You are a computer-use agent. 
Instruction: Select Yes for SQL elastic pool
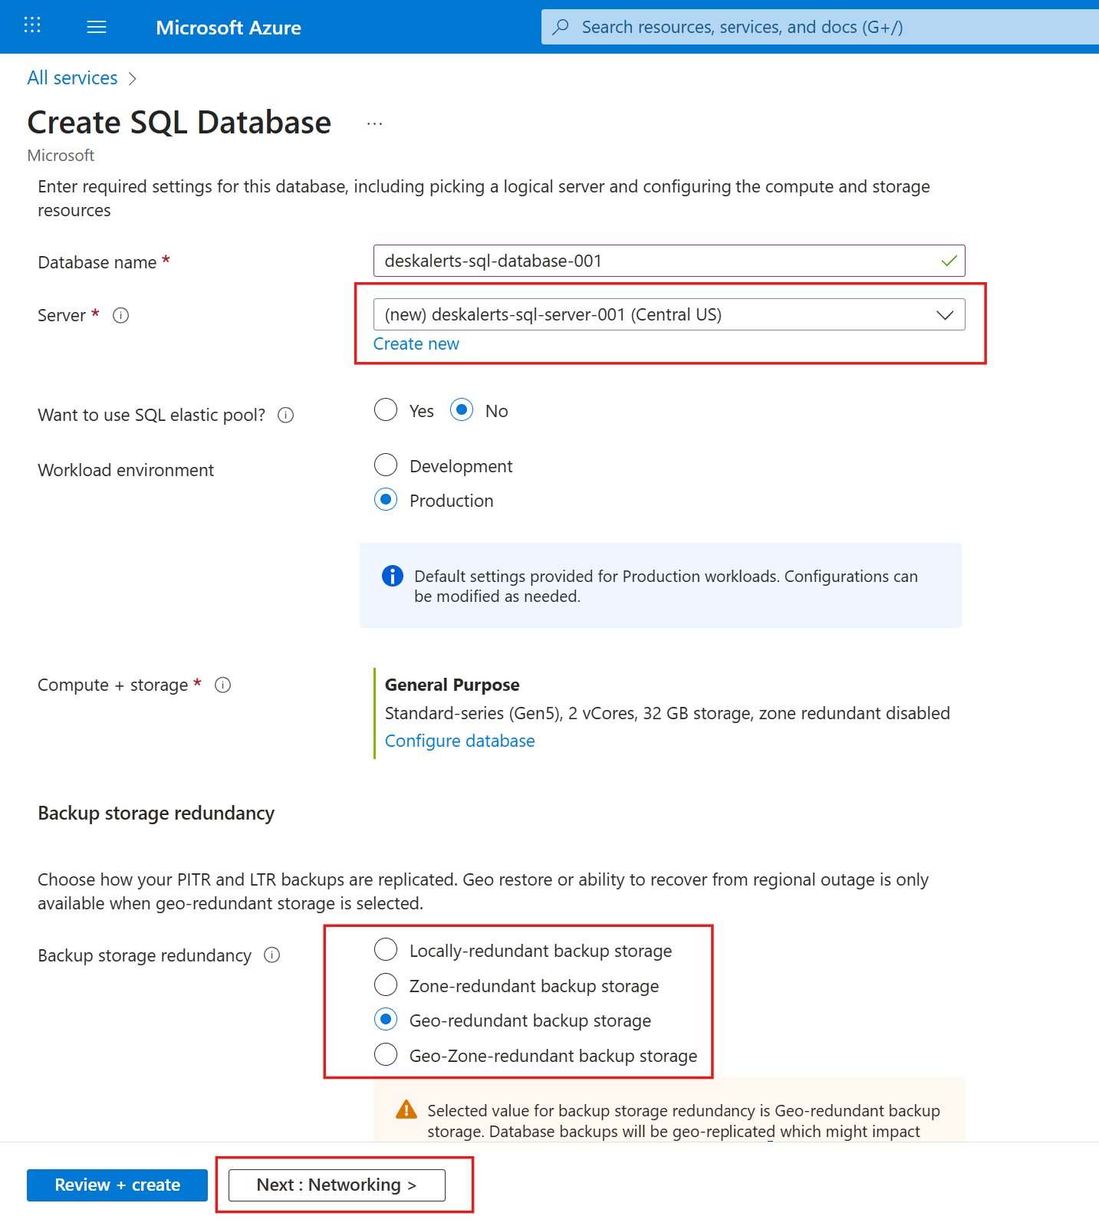(x=386, y=409)
